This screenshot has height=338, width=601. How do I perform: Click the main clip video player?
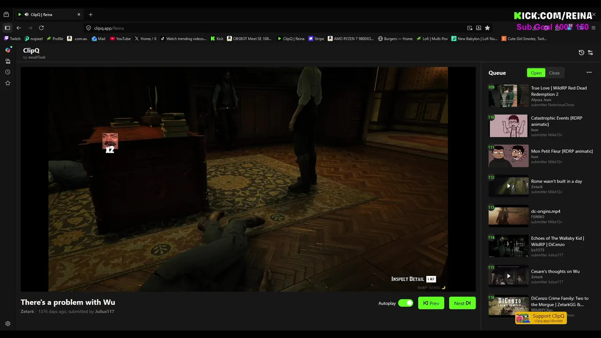coord(248,179)
